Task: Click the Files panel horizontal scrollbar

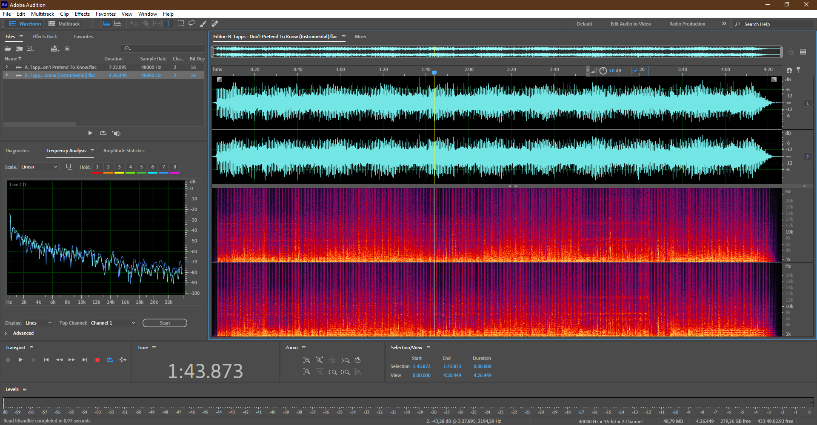Action: pyautogui.click(x=40, y=124)
